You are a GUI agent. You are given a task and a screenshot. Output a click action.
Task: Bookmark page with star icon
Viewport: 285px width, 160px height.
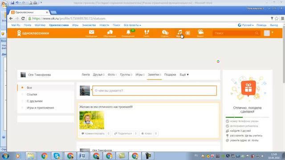(277, 18)
